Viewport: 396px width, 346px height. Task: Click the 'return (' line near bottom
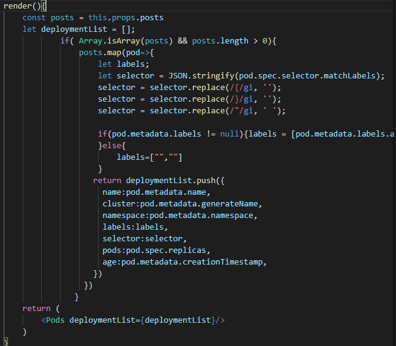coord(41,309)
